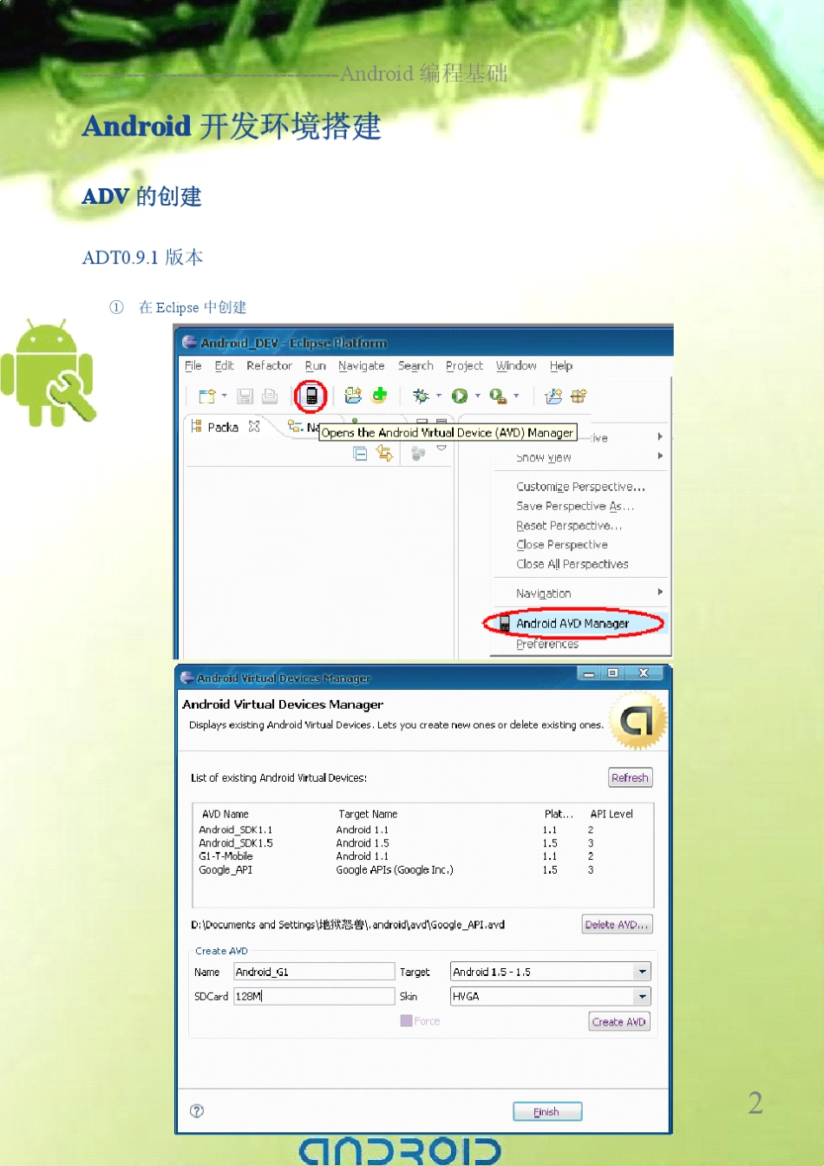This screenshot has height=1166, width=824.
Task: Switch to the Navigator tab
Action: (x=304, y=427)
